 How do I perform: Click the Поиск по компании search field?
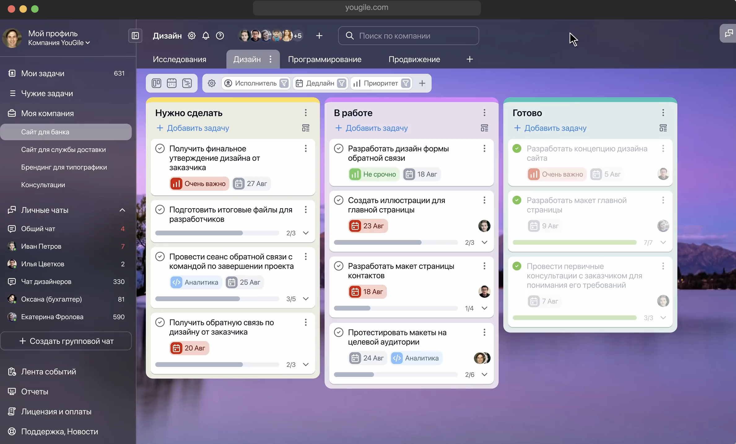click(x=408, y=36)
